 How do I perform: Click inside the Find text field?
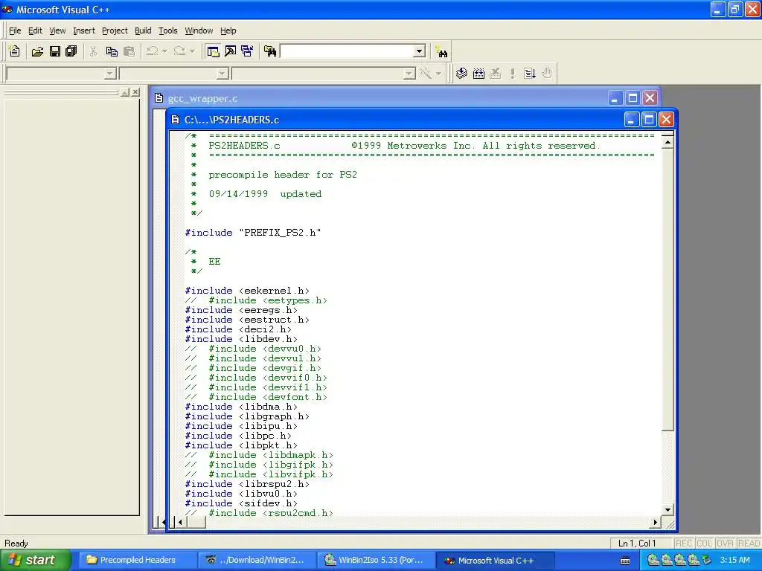(347, 51)
